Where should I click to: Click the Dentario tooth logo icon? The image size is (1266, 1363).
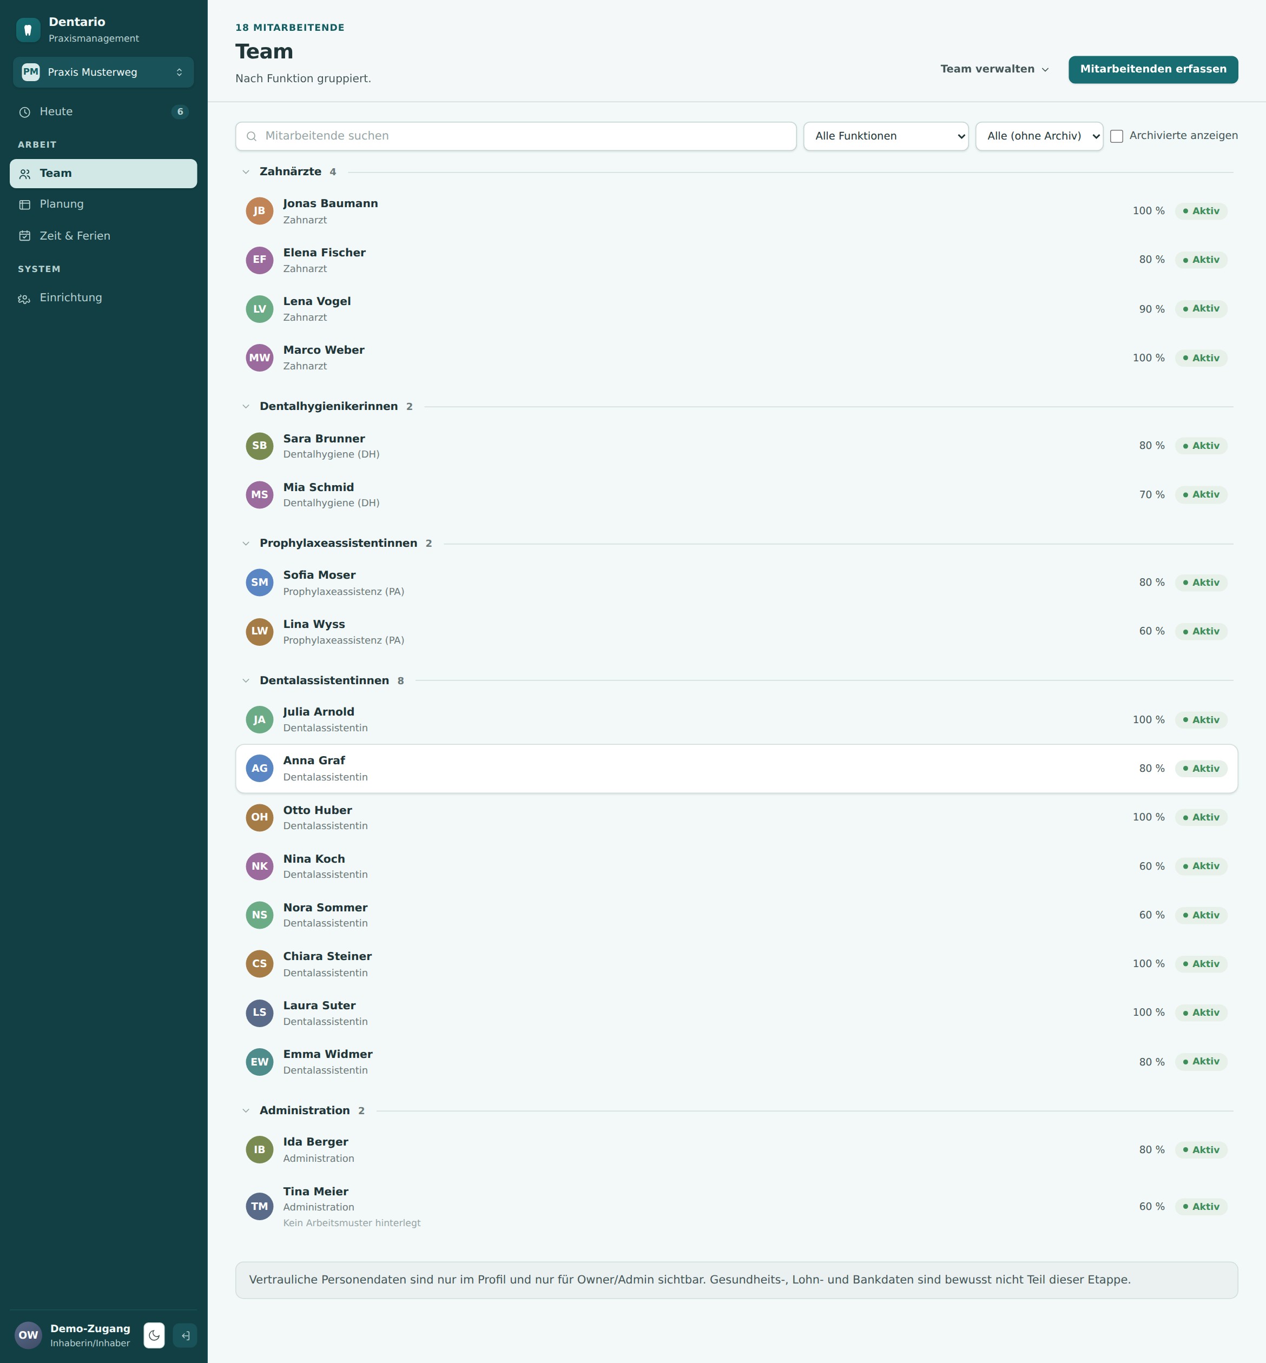[28, 30]
